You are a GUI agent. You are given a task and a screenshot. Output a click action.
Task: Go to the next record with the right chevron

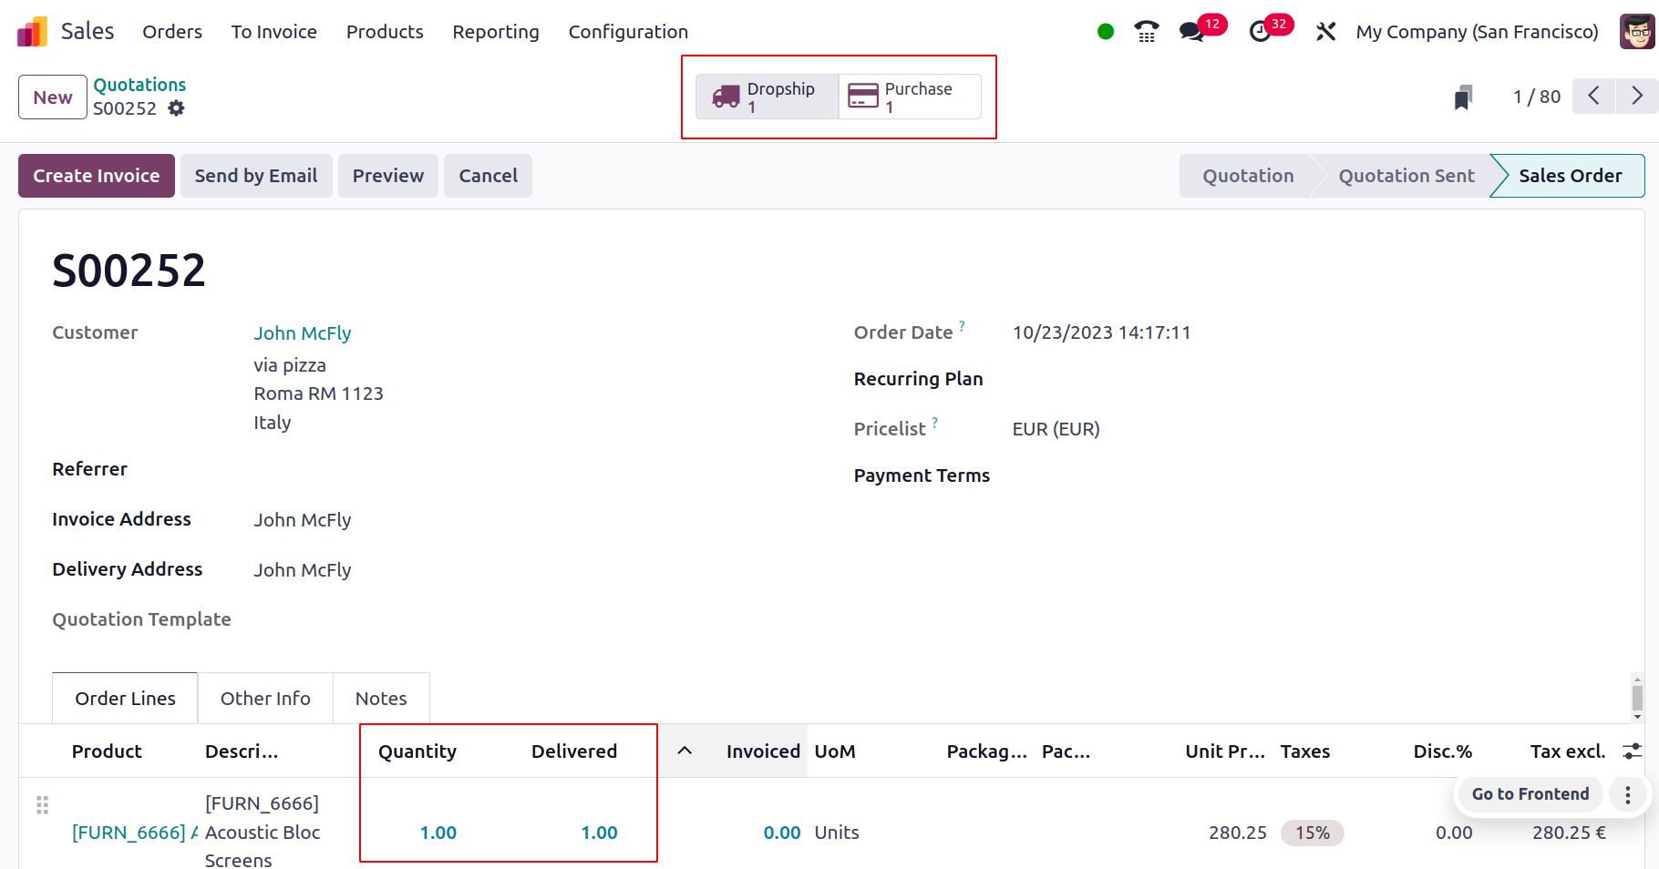pyautogui.click(x=1636, y=96)
